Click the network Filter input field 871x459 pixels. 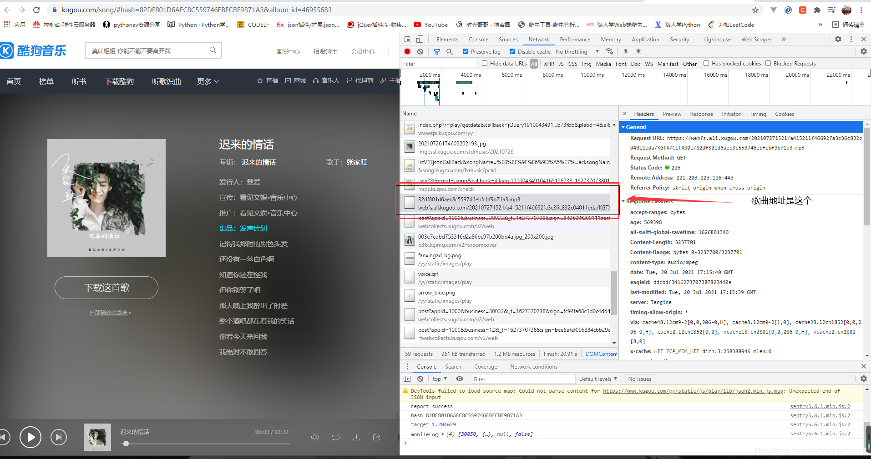(x=439, y=64)
